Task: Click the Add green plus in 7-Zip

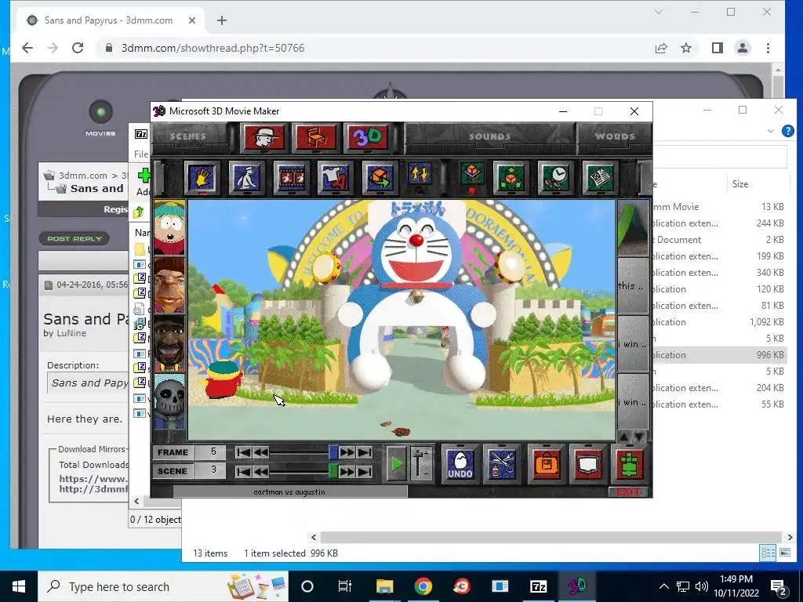Action: [x=144, y=176]
